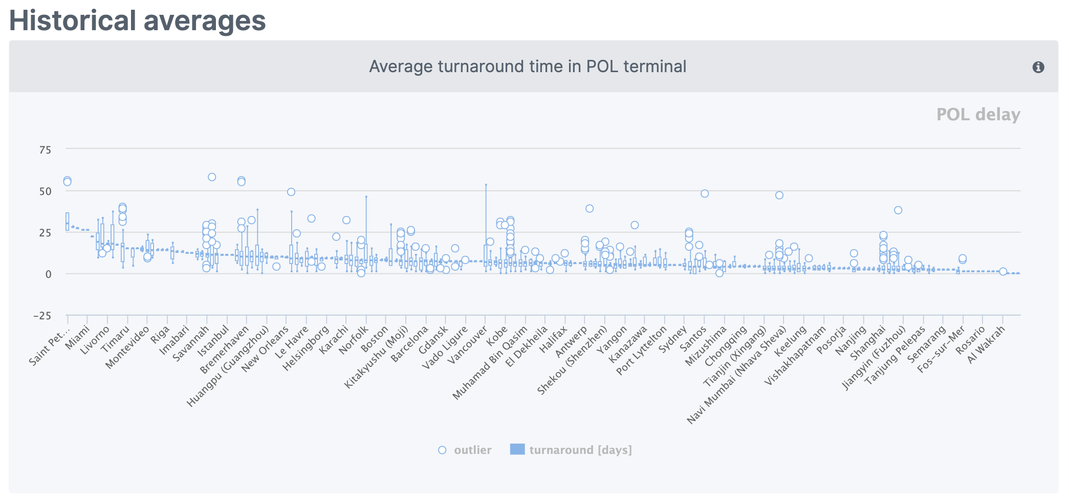The width and height of the screenshot is (1069, 501).
Task: Select the outlier near 48 above Santos
Action: (x=705, y=193)
